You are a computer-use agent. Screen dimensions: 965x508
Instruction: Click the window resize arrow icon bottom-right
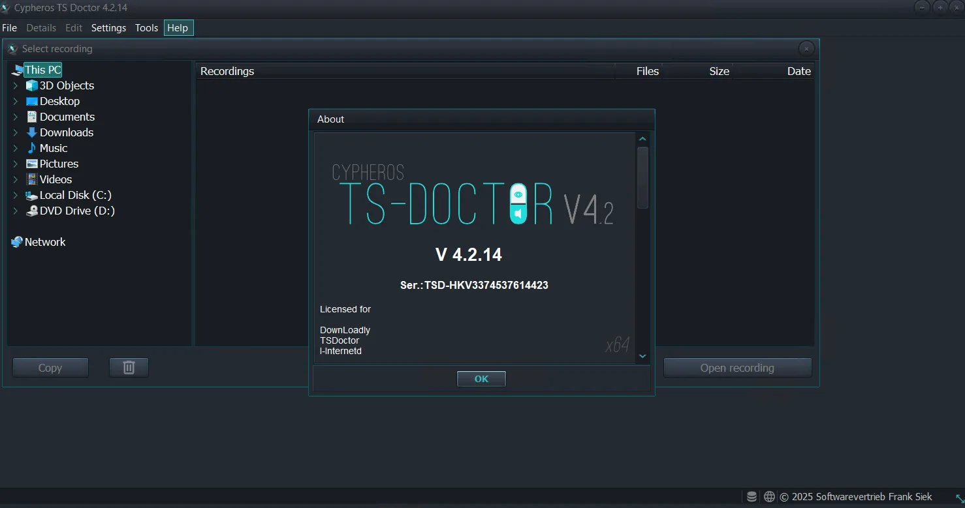(x=958, y=498)
